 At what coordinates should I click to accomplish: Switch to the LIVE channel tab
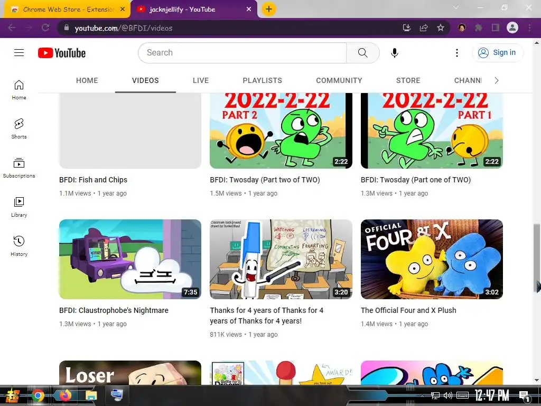coord(201,80)
